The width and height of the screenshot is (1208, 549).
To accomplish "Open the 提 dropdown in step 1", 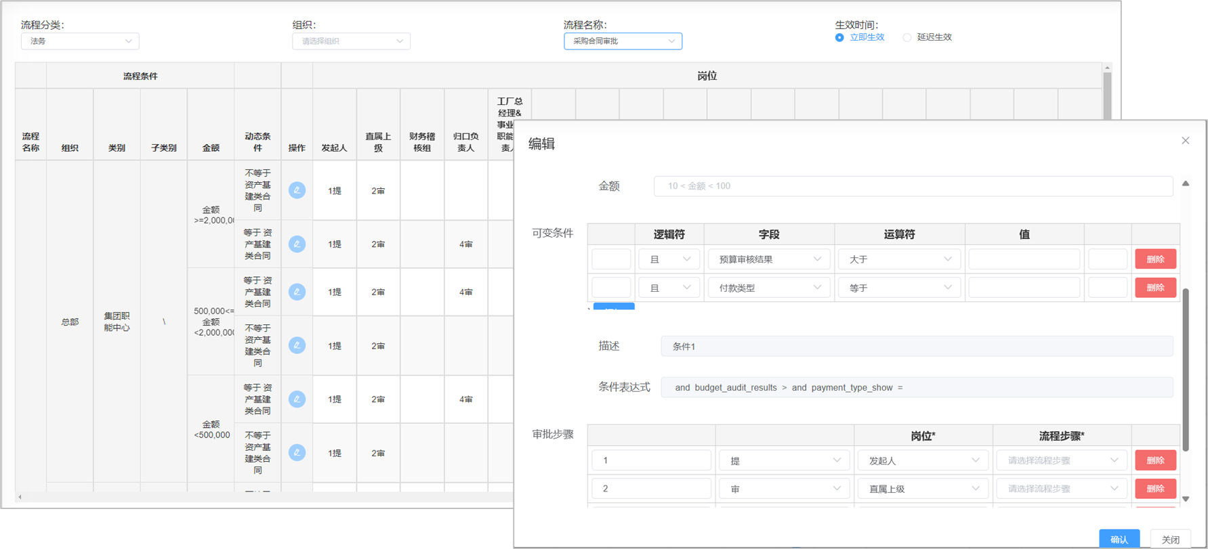I will (x=784, y=460).
